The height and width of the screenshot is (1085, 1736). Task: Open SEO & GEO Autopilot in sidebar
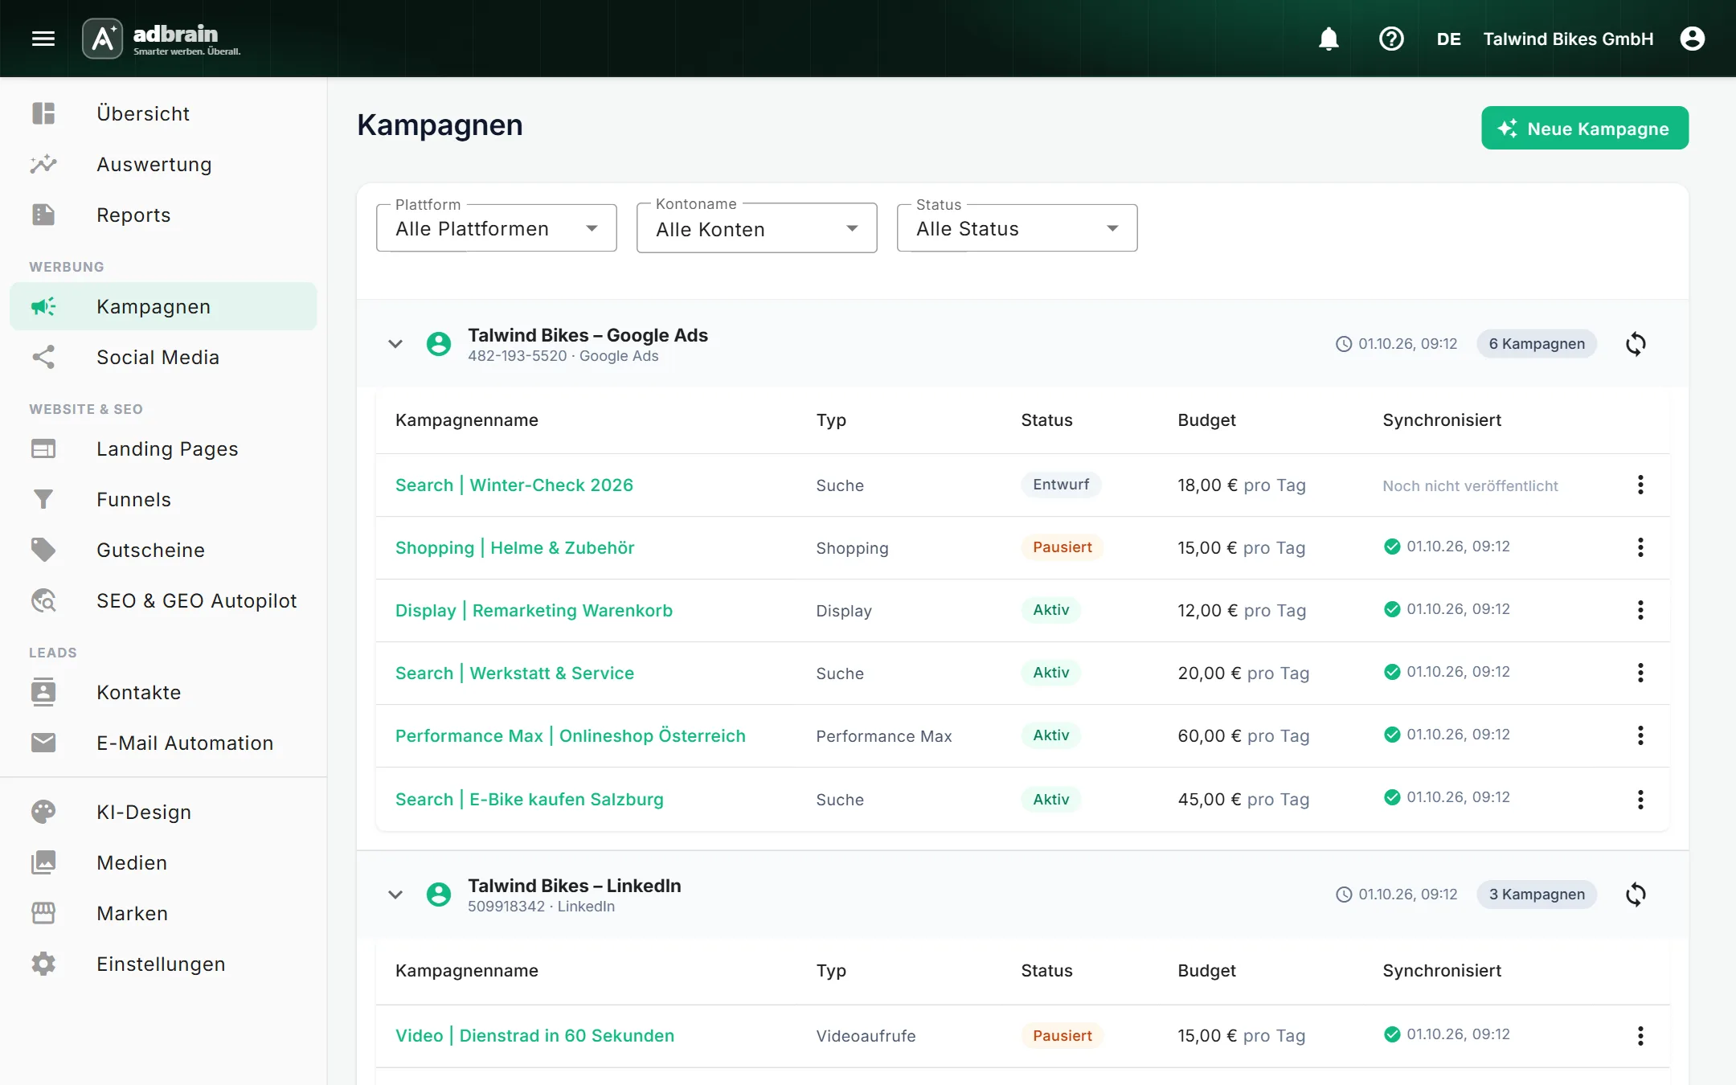163,600
